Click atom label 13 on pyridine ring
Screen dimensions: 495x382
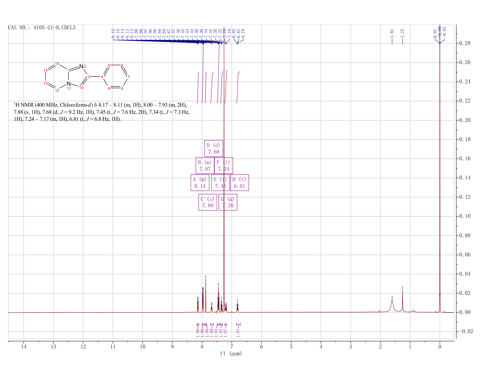[x=46, y=83]
